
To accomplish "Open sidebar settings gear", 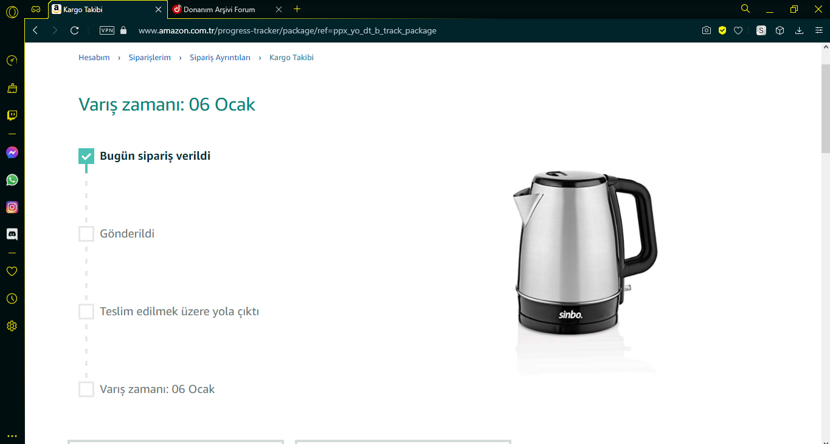I will 12,326.
